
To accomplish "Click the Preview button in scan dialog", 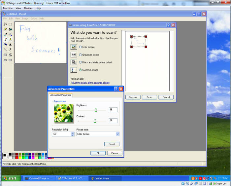I will pyautogui.click(x=133, y=97).
